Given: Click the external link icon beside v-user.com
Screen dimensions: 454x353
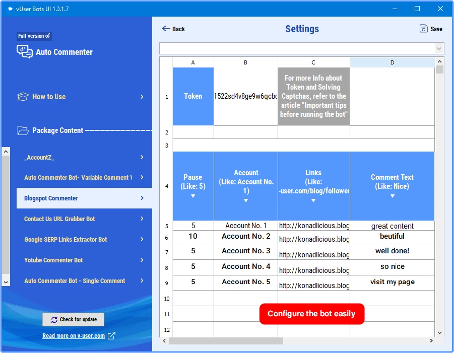Looking at the screenshot, I should pos(111,336).
